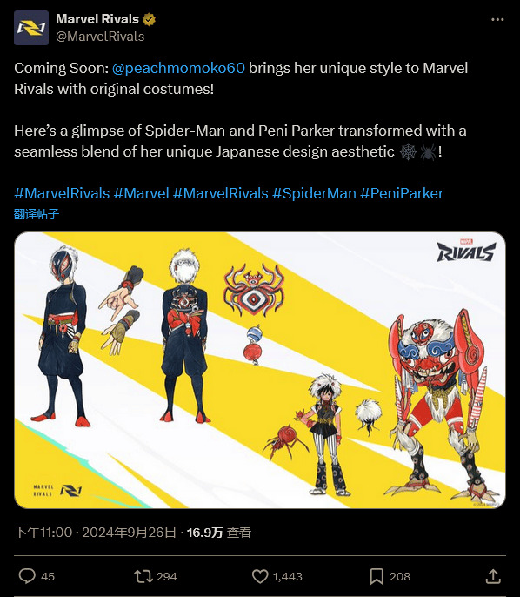Click the repost arrows icon
The image size is (520, 597).
143,576
